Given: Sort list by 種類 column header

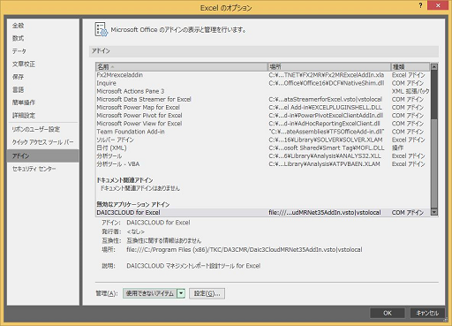Looking at the screenshot, I should point(410,67).
